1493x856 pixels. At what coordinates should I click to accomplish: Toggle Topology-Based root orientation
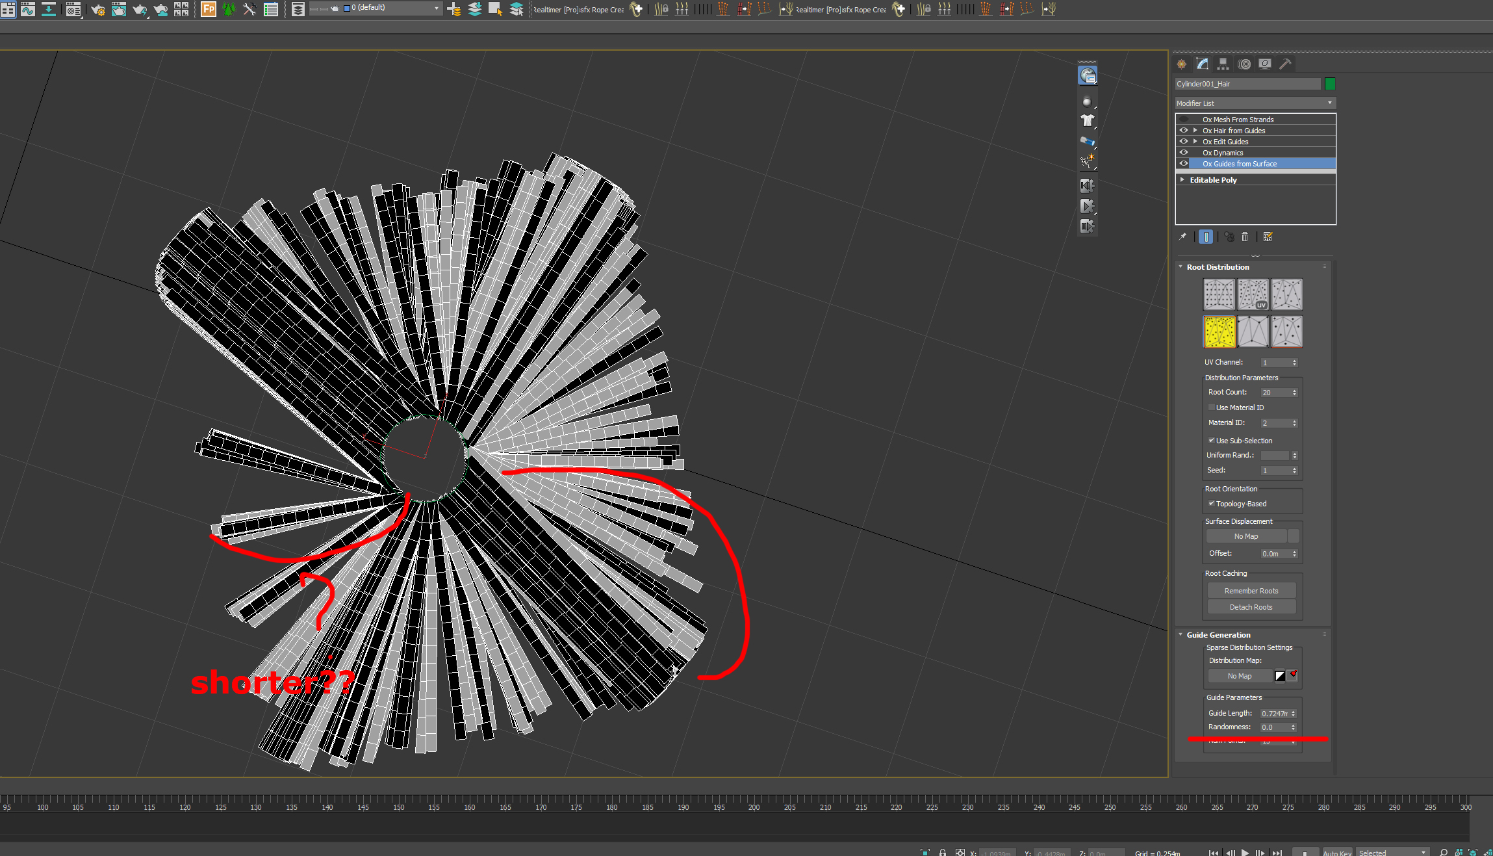[x=1211, y=503]
